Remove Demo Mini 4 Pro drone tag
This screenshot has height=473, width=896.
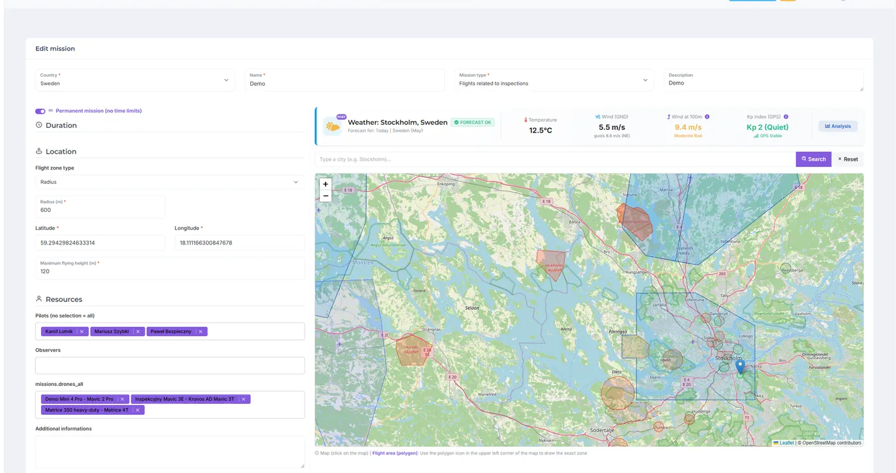click(122, 399)
